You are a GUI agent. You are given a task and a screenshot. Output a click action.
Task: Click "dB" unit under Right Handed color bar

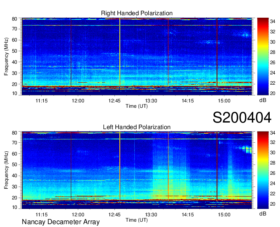click(x=263, y=100)
